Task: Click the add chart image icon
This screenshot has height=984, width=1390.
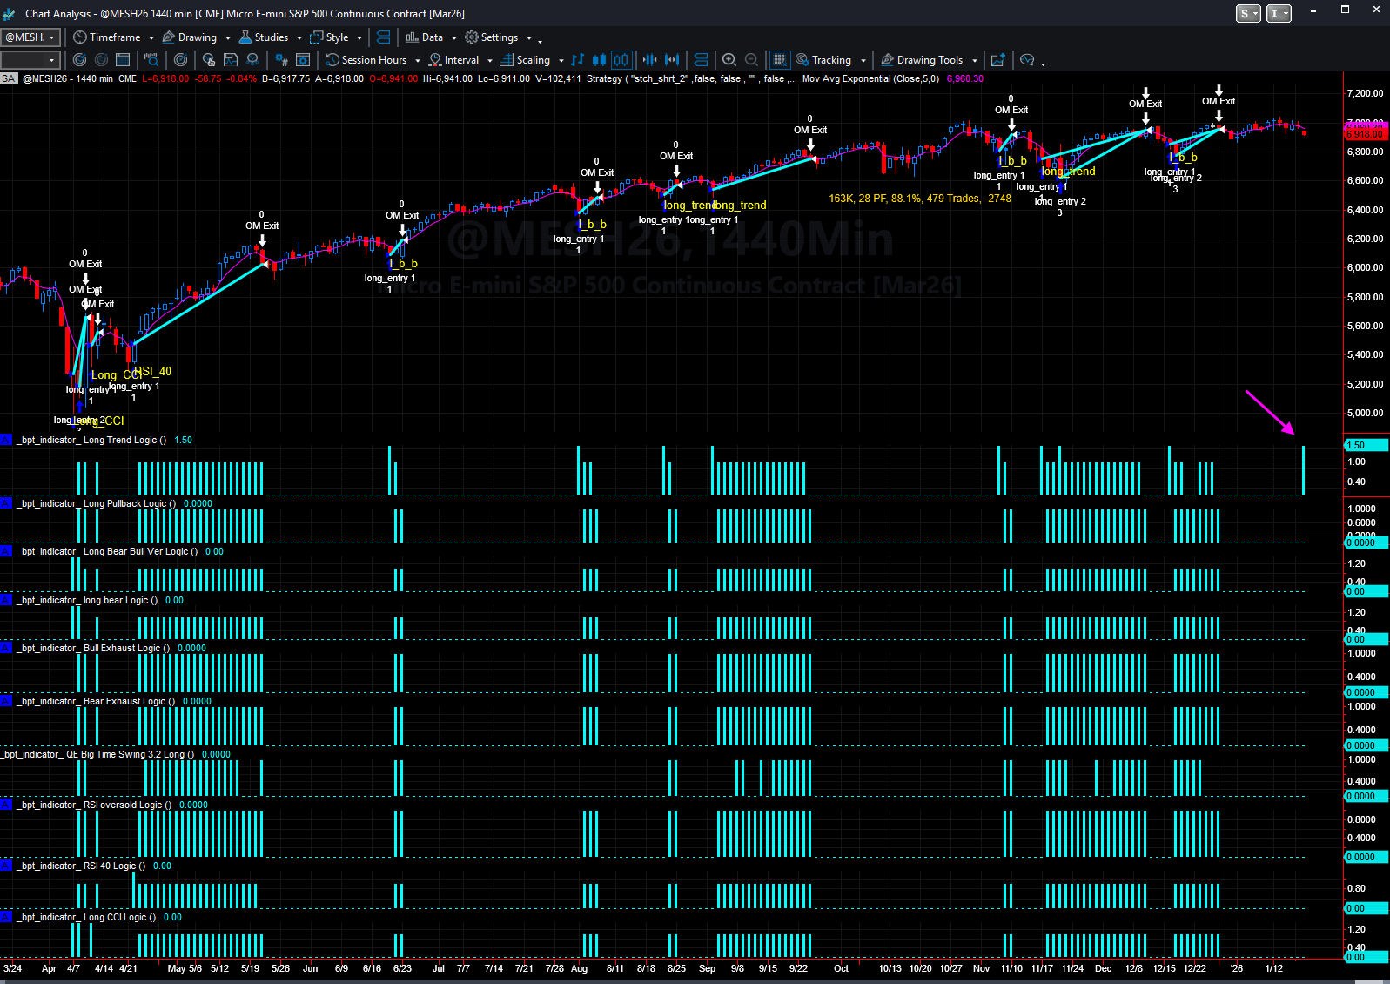Action: 997,60
